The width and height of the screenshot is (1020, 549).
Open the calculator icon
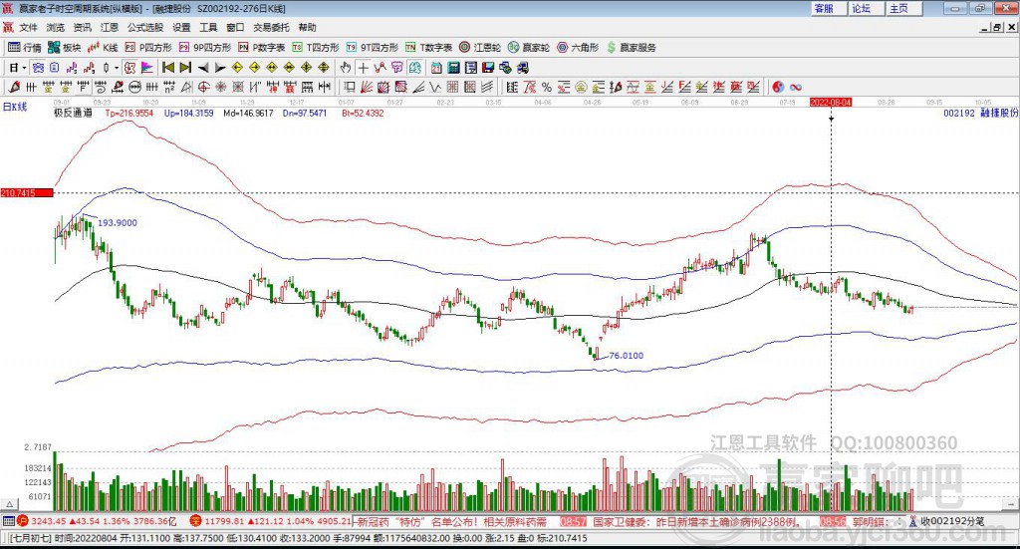tap(454, 68)
